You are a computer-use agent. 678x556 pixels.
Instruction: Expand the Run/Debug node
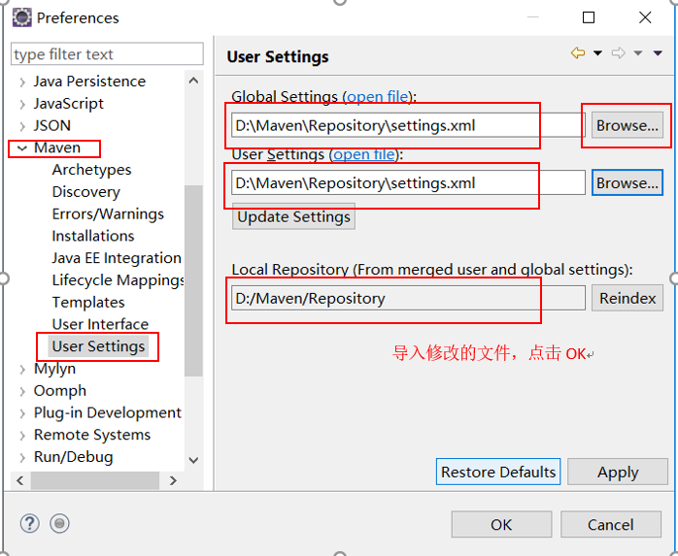click(22, 457)
